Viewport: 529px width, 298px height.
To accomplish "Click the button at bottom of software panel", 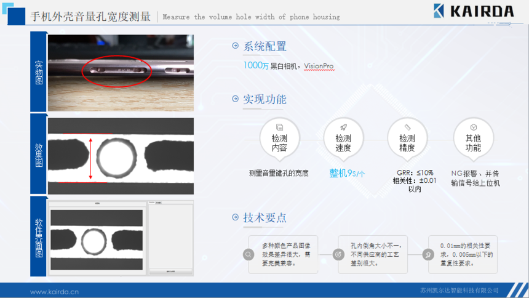I will pos(171,272).
